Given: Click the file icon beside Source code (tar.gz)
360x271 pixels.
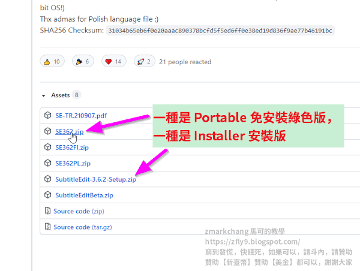Looking at the screenshot, I should pyautogui.click(x=47, y=227).
